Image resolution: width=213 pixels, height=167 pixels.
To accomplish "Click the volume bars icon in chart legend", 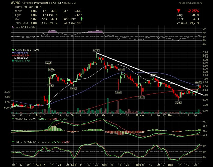I will (x=13, y=61).
